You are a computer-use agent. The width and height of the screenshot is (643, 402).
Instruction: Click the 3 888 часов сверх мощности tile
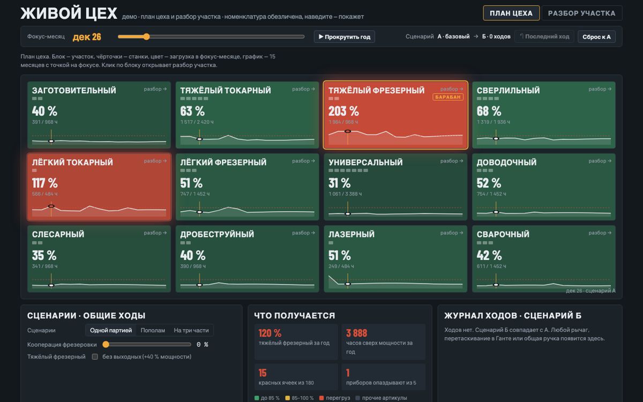tap(384, 341)
